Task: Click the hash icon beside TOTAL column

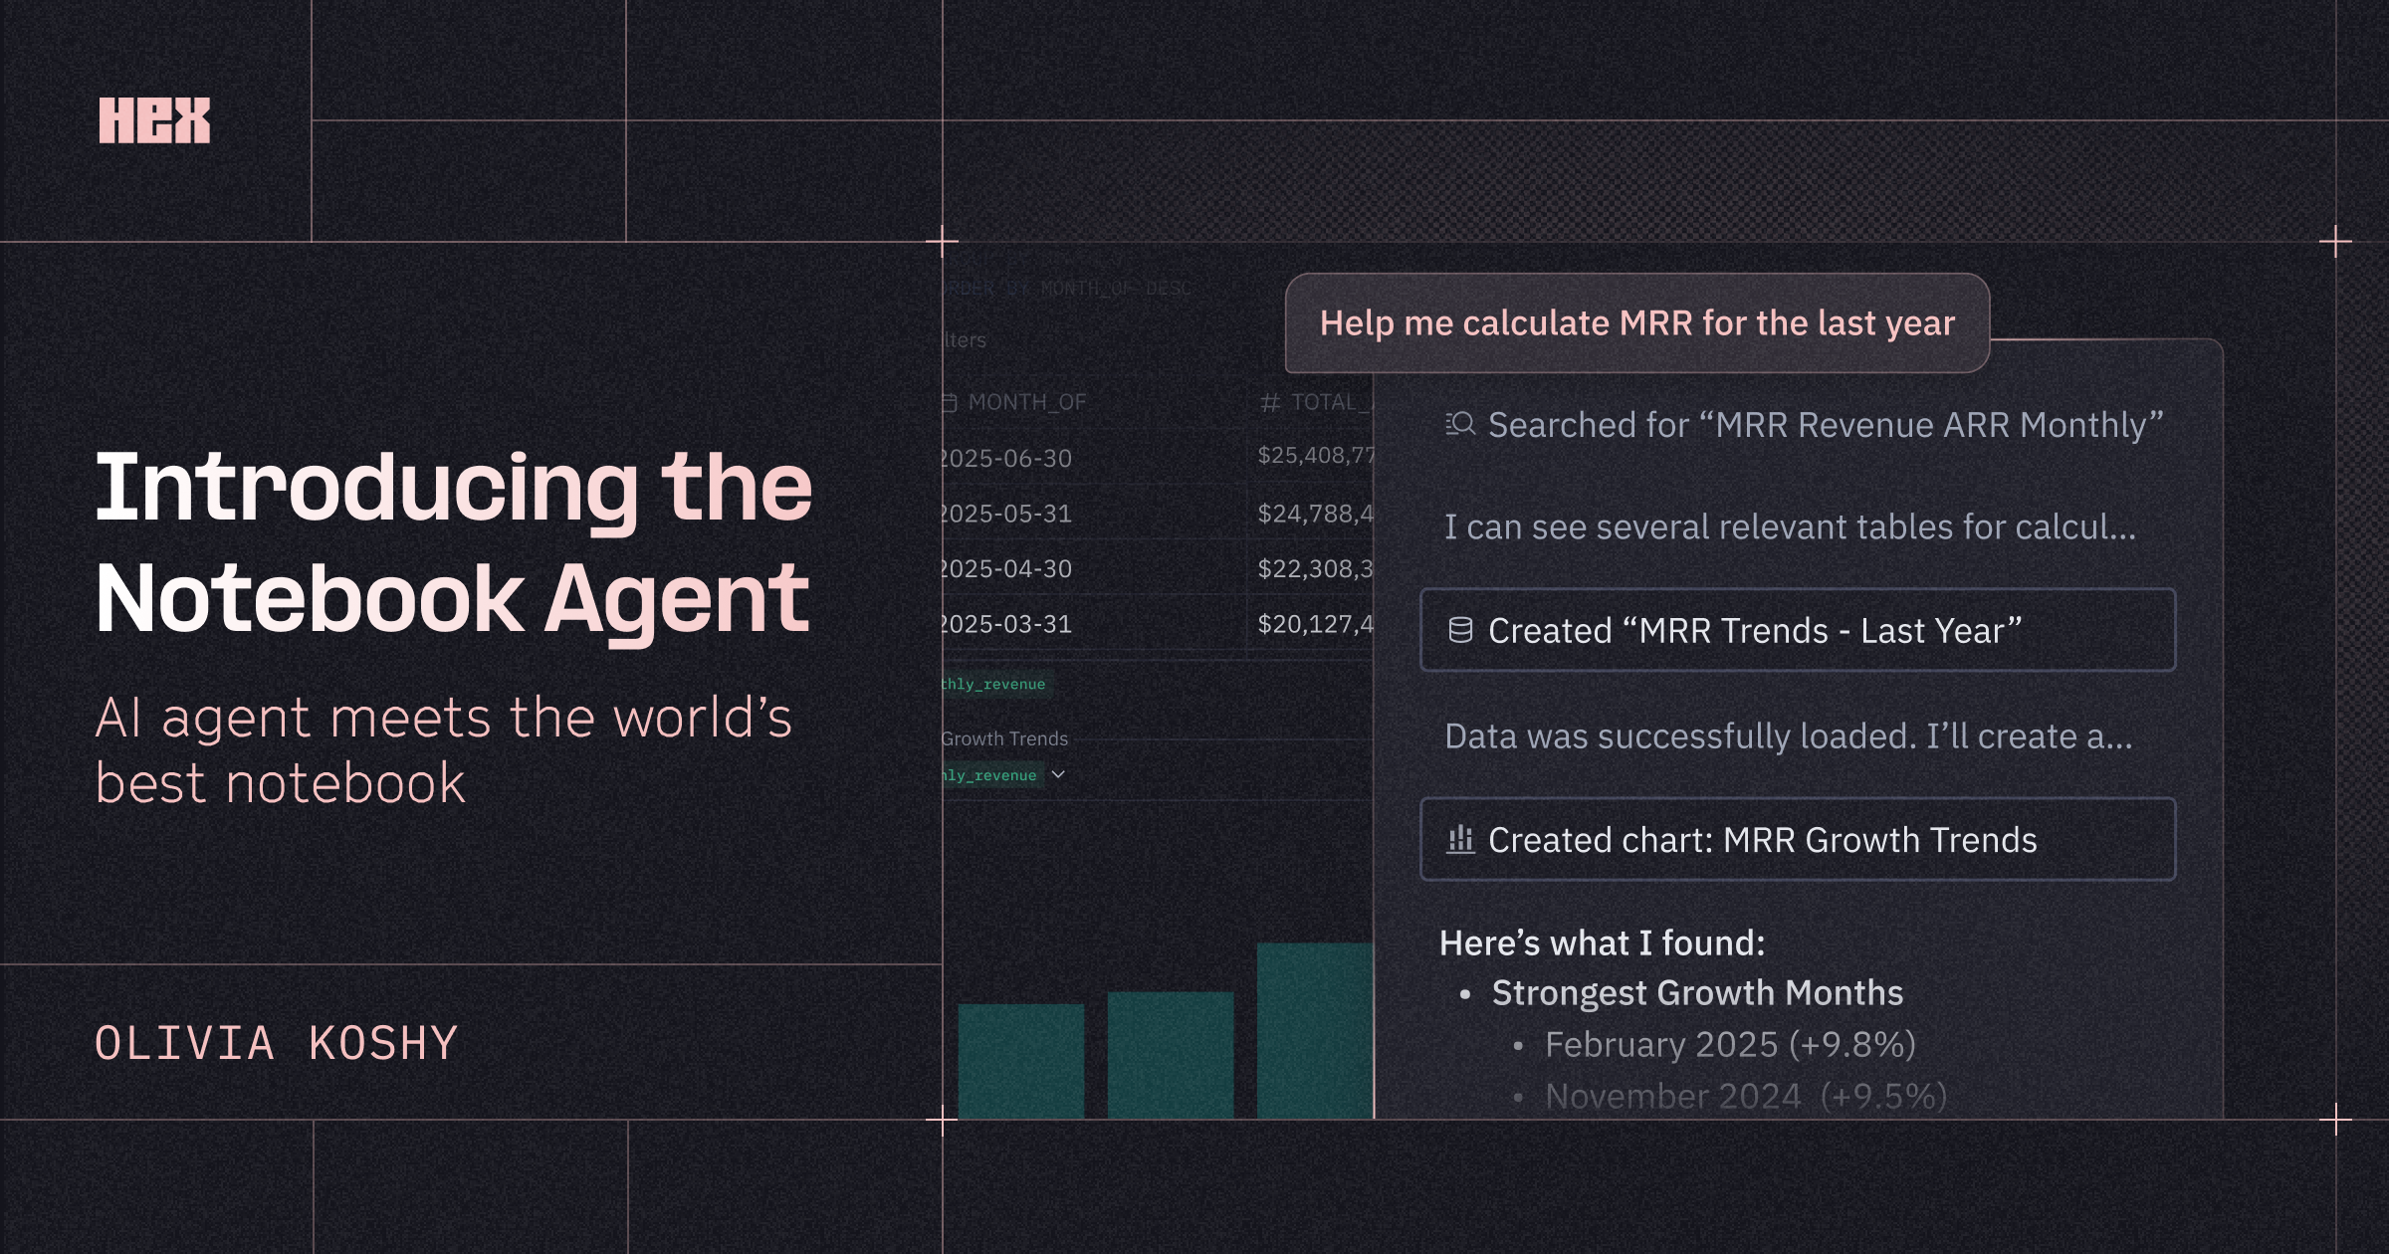Action: (x=1270, y=402)
